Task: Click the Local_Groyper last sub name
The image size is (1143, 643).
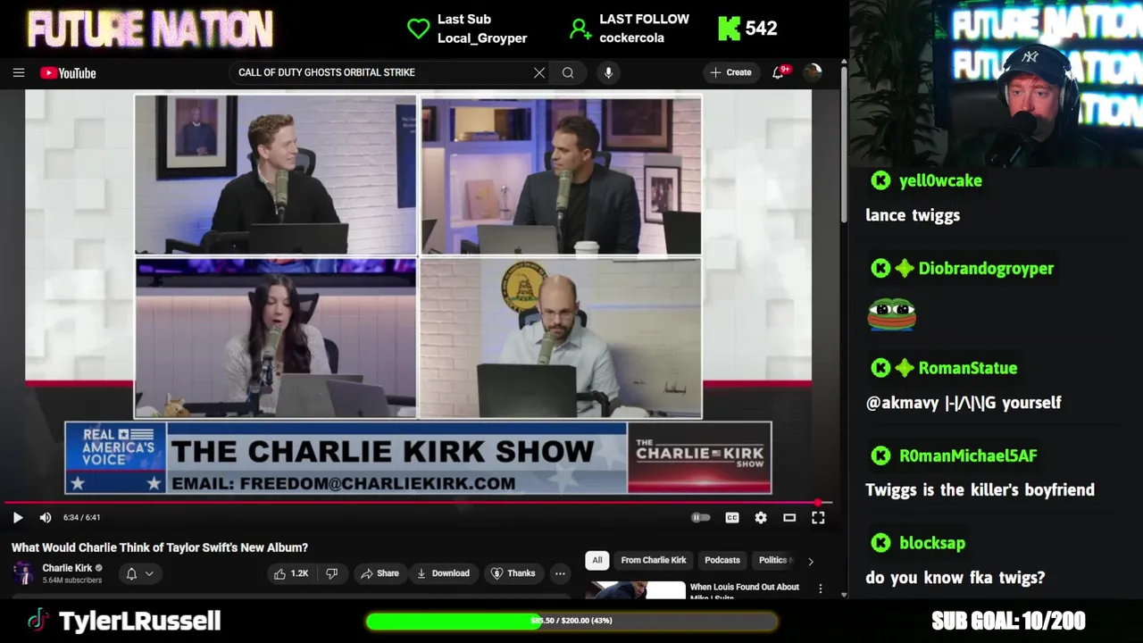Action: tap(482, 38)
